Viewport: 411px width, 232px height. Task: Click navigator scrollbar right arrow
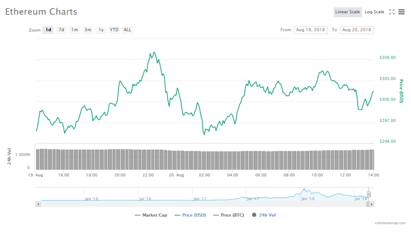click(372, 204)
